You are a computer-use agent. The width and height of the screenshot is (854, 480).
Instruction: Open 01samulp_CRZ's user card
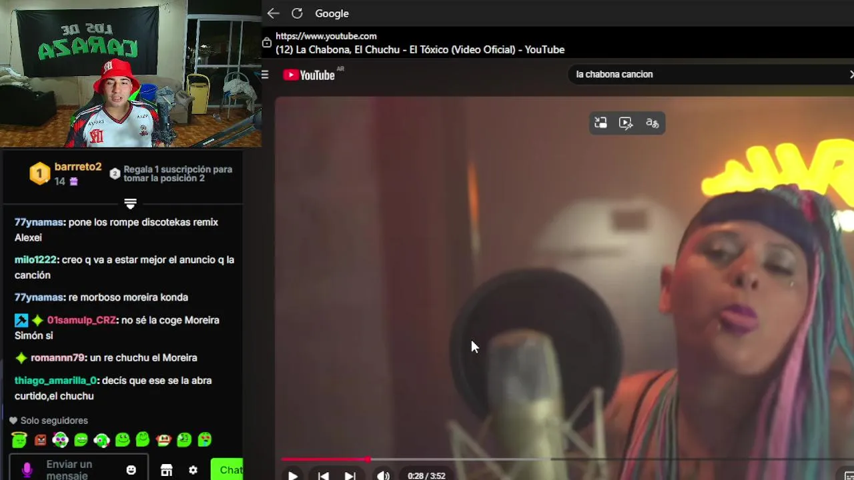click(x=81, y=320)
